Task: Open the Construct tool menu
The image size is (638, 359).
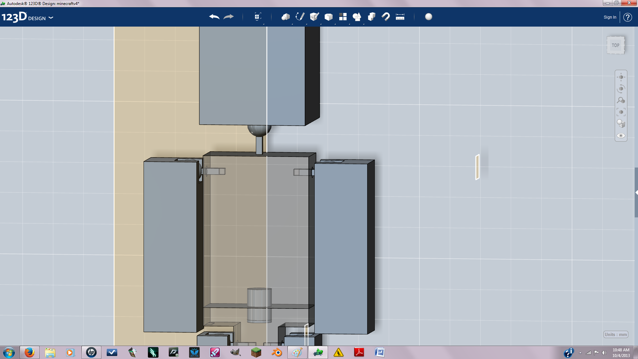Action: [x=314, y=17]
